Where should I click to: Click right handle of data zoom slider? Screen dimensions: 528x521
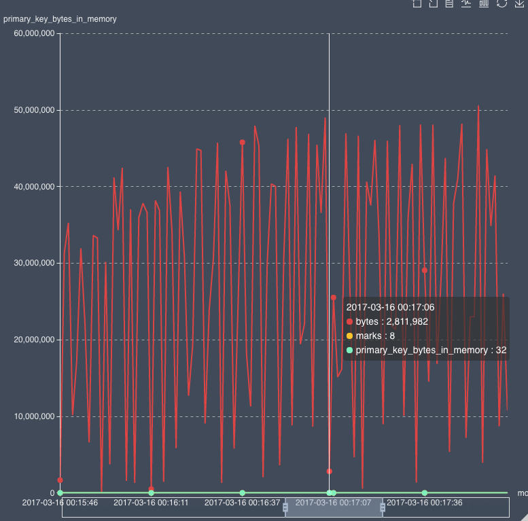383,507
